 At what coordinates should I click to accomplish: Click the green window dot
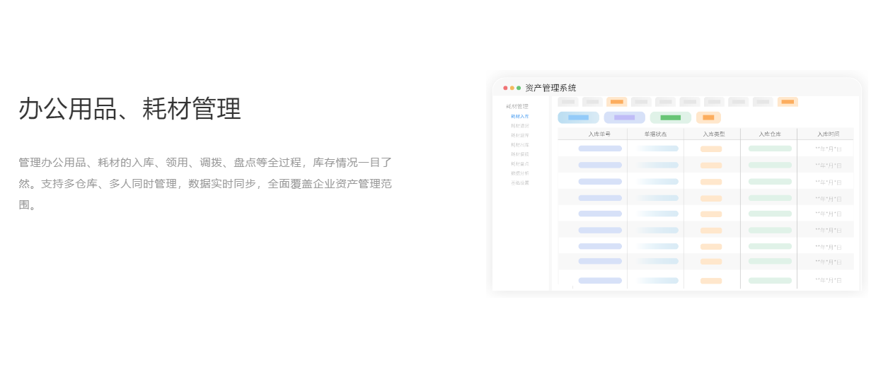pos(519,88)
